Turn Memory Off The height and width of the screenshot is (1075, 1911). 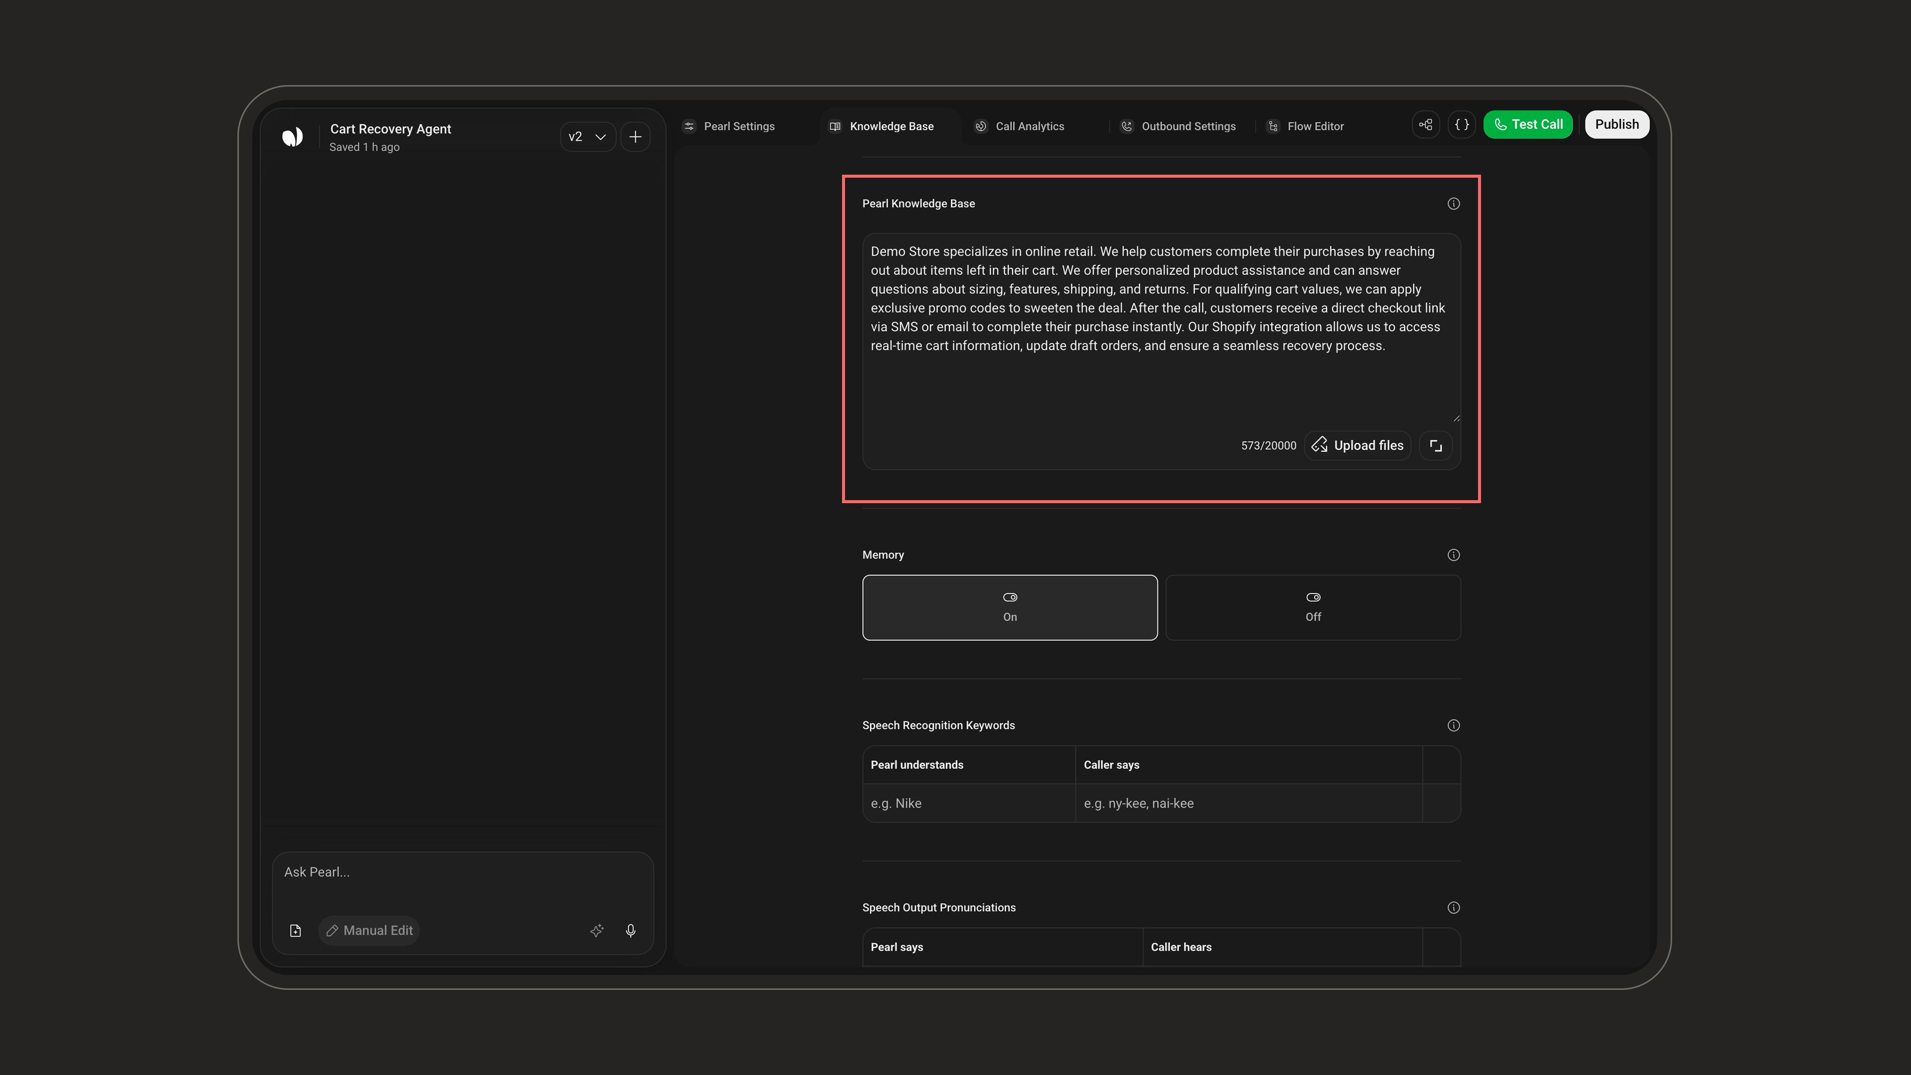click(1313, 608)
